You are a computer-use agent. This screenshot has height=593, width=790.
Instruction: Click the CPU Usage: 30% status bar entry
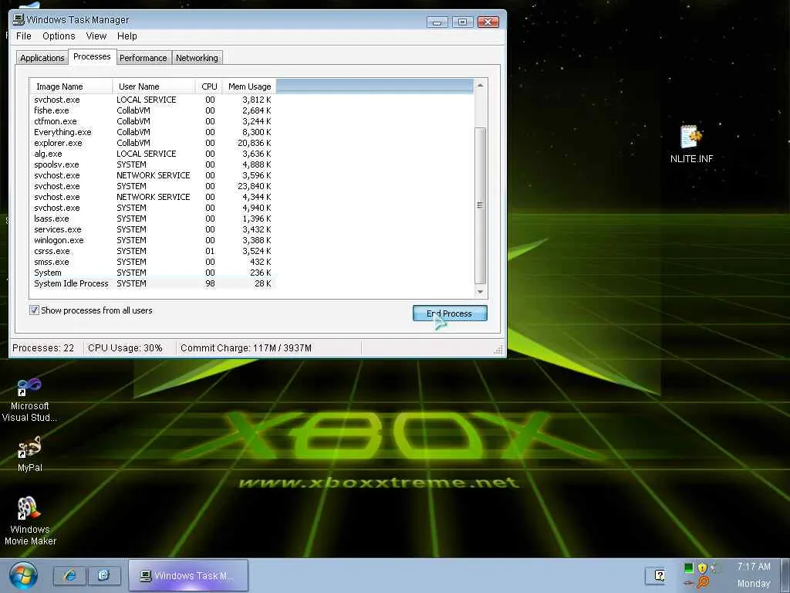(125, 348)
